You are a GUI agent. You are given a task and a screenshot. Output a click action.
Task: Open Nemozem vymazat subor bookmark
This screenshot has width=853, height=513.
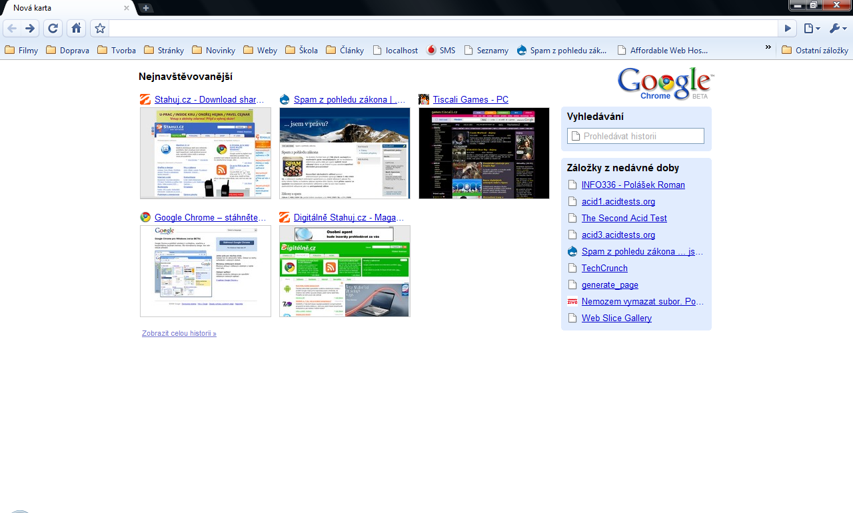click(x=643, y=301)
